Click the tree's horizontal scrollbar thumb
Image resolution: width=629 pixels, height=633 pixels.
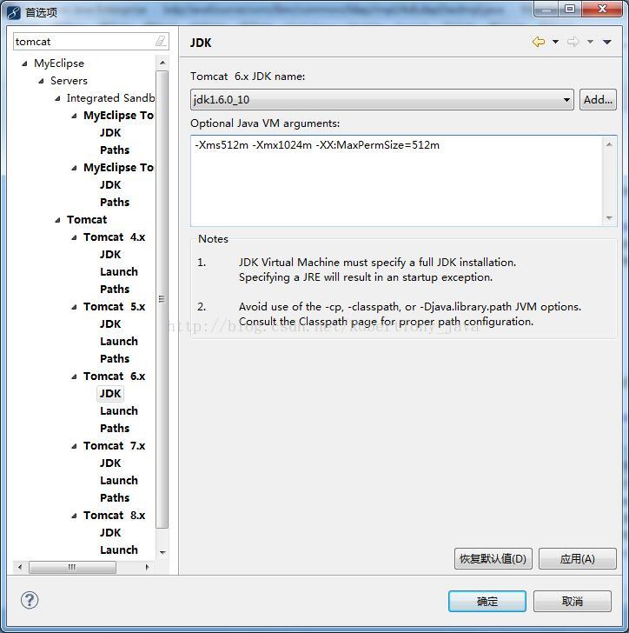click(x=72, y=567)
